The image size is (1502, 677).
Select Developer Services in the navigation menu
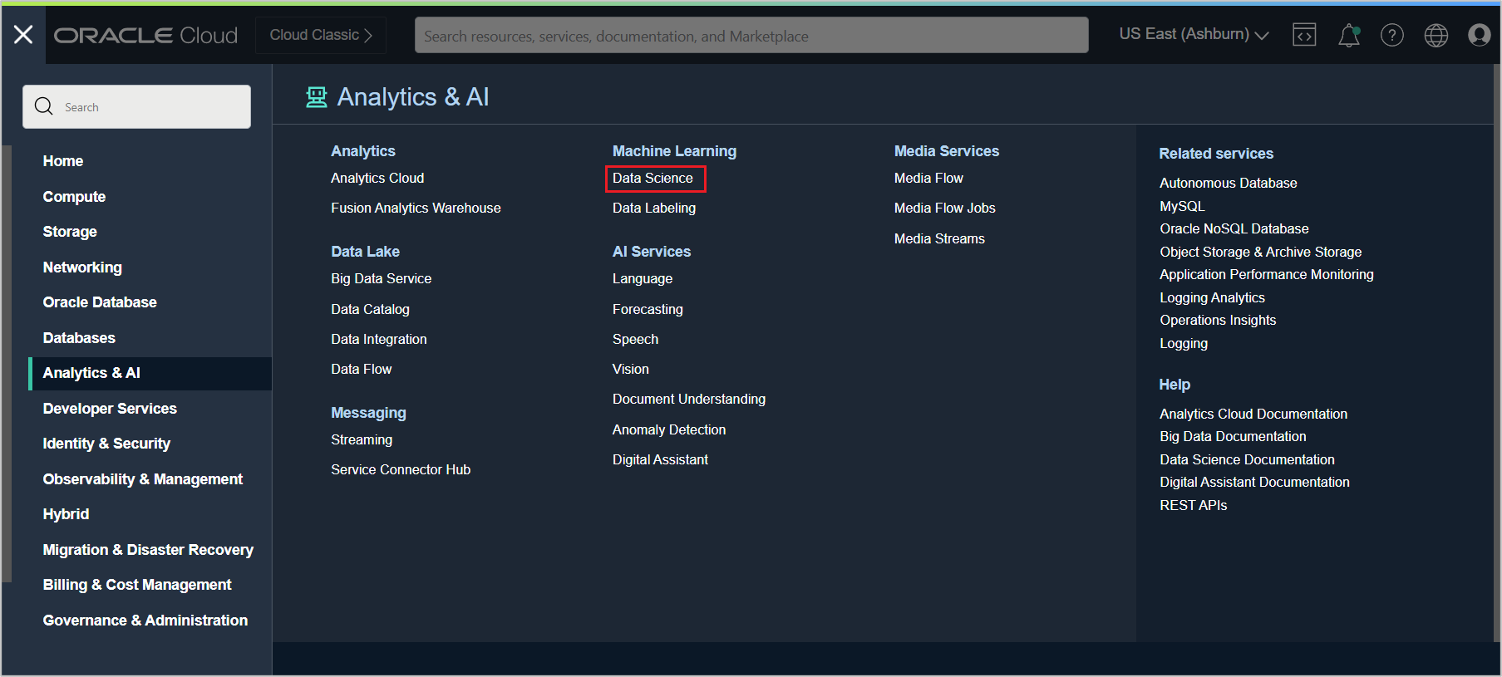point(110,409)
